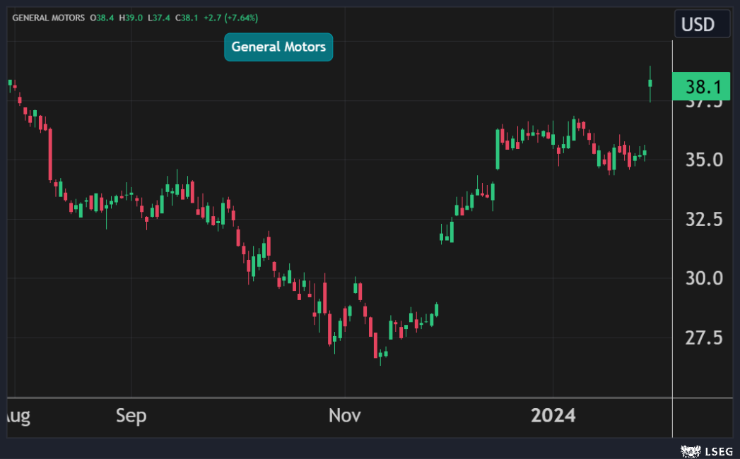Click the lowest candle in mid-November
The height and width of the screenshot is (459, 740).
tap(380, 355)
